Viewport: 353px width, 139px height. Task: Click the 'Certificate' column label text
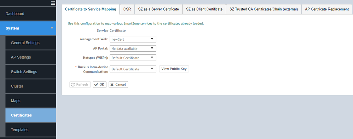pyautogui.click(x=117, y=30)
